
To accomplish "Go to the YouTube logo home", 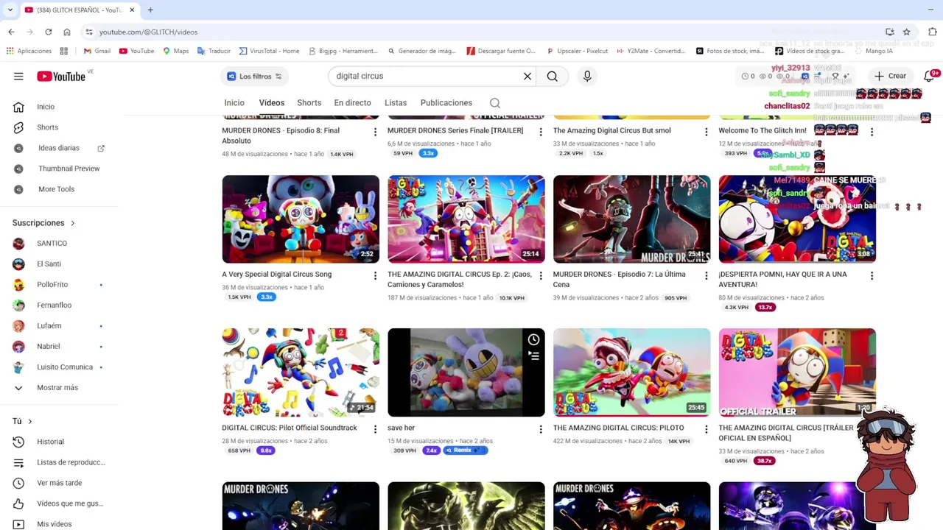I will click(x=61, y=76).
